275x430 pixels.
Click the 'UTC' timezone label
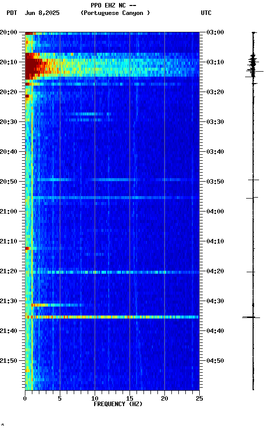pyautogui.click(x=206, y=13)
